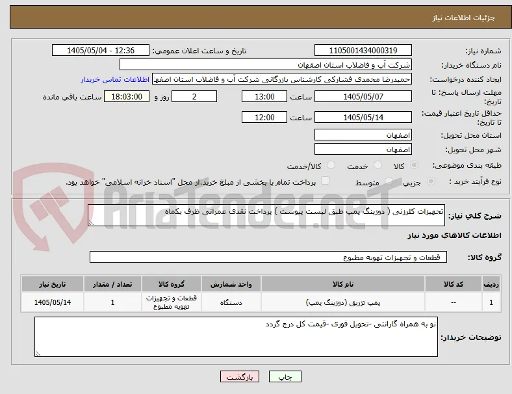The image size is (512, 394).
Task: Click the گروه کالا field قطعات و تجهیزات تهویه مطبوع
Action: click(x=268, y=257)
